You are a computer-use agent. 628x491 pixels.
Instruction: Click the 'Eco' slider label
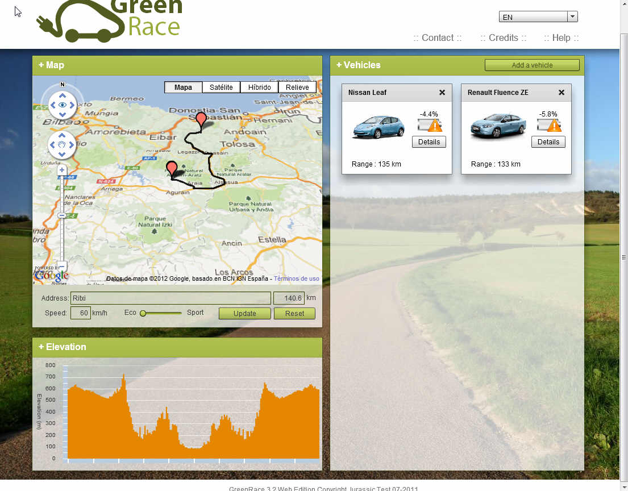[x=130, y=313]
